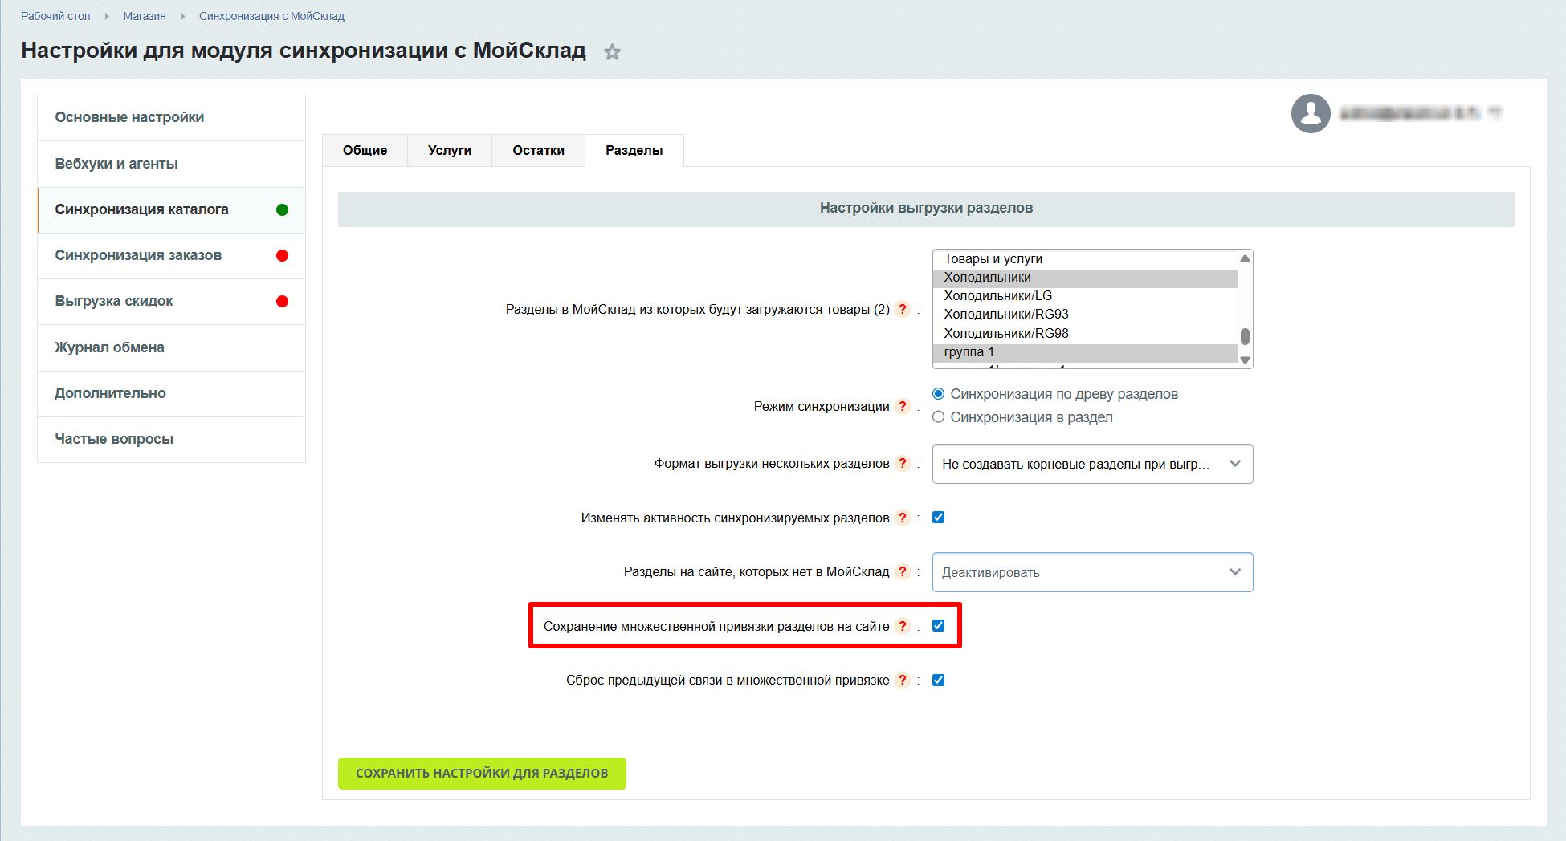Expand user name menu arrow
Image resolution: width=1566 pixels, height=841 pixels.
point(1494,113)
